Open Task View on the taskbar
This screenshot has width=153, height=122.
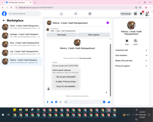pyautogui.click(x=9, y=115)
